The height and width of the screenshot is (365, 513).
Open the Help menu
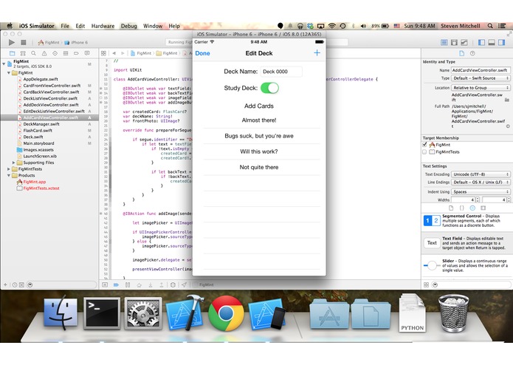pyautogui.click(x=174, y=26)
